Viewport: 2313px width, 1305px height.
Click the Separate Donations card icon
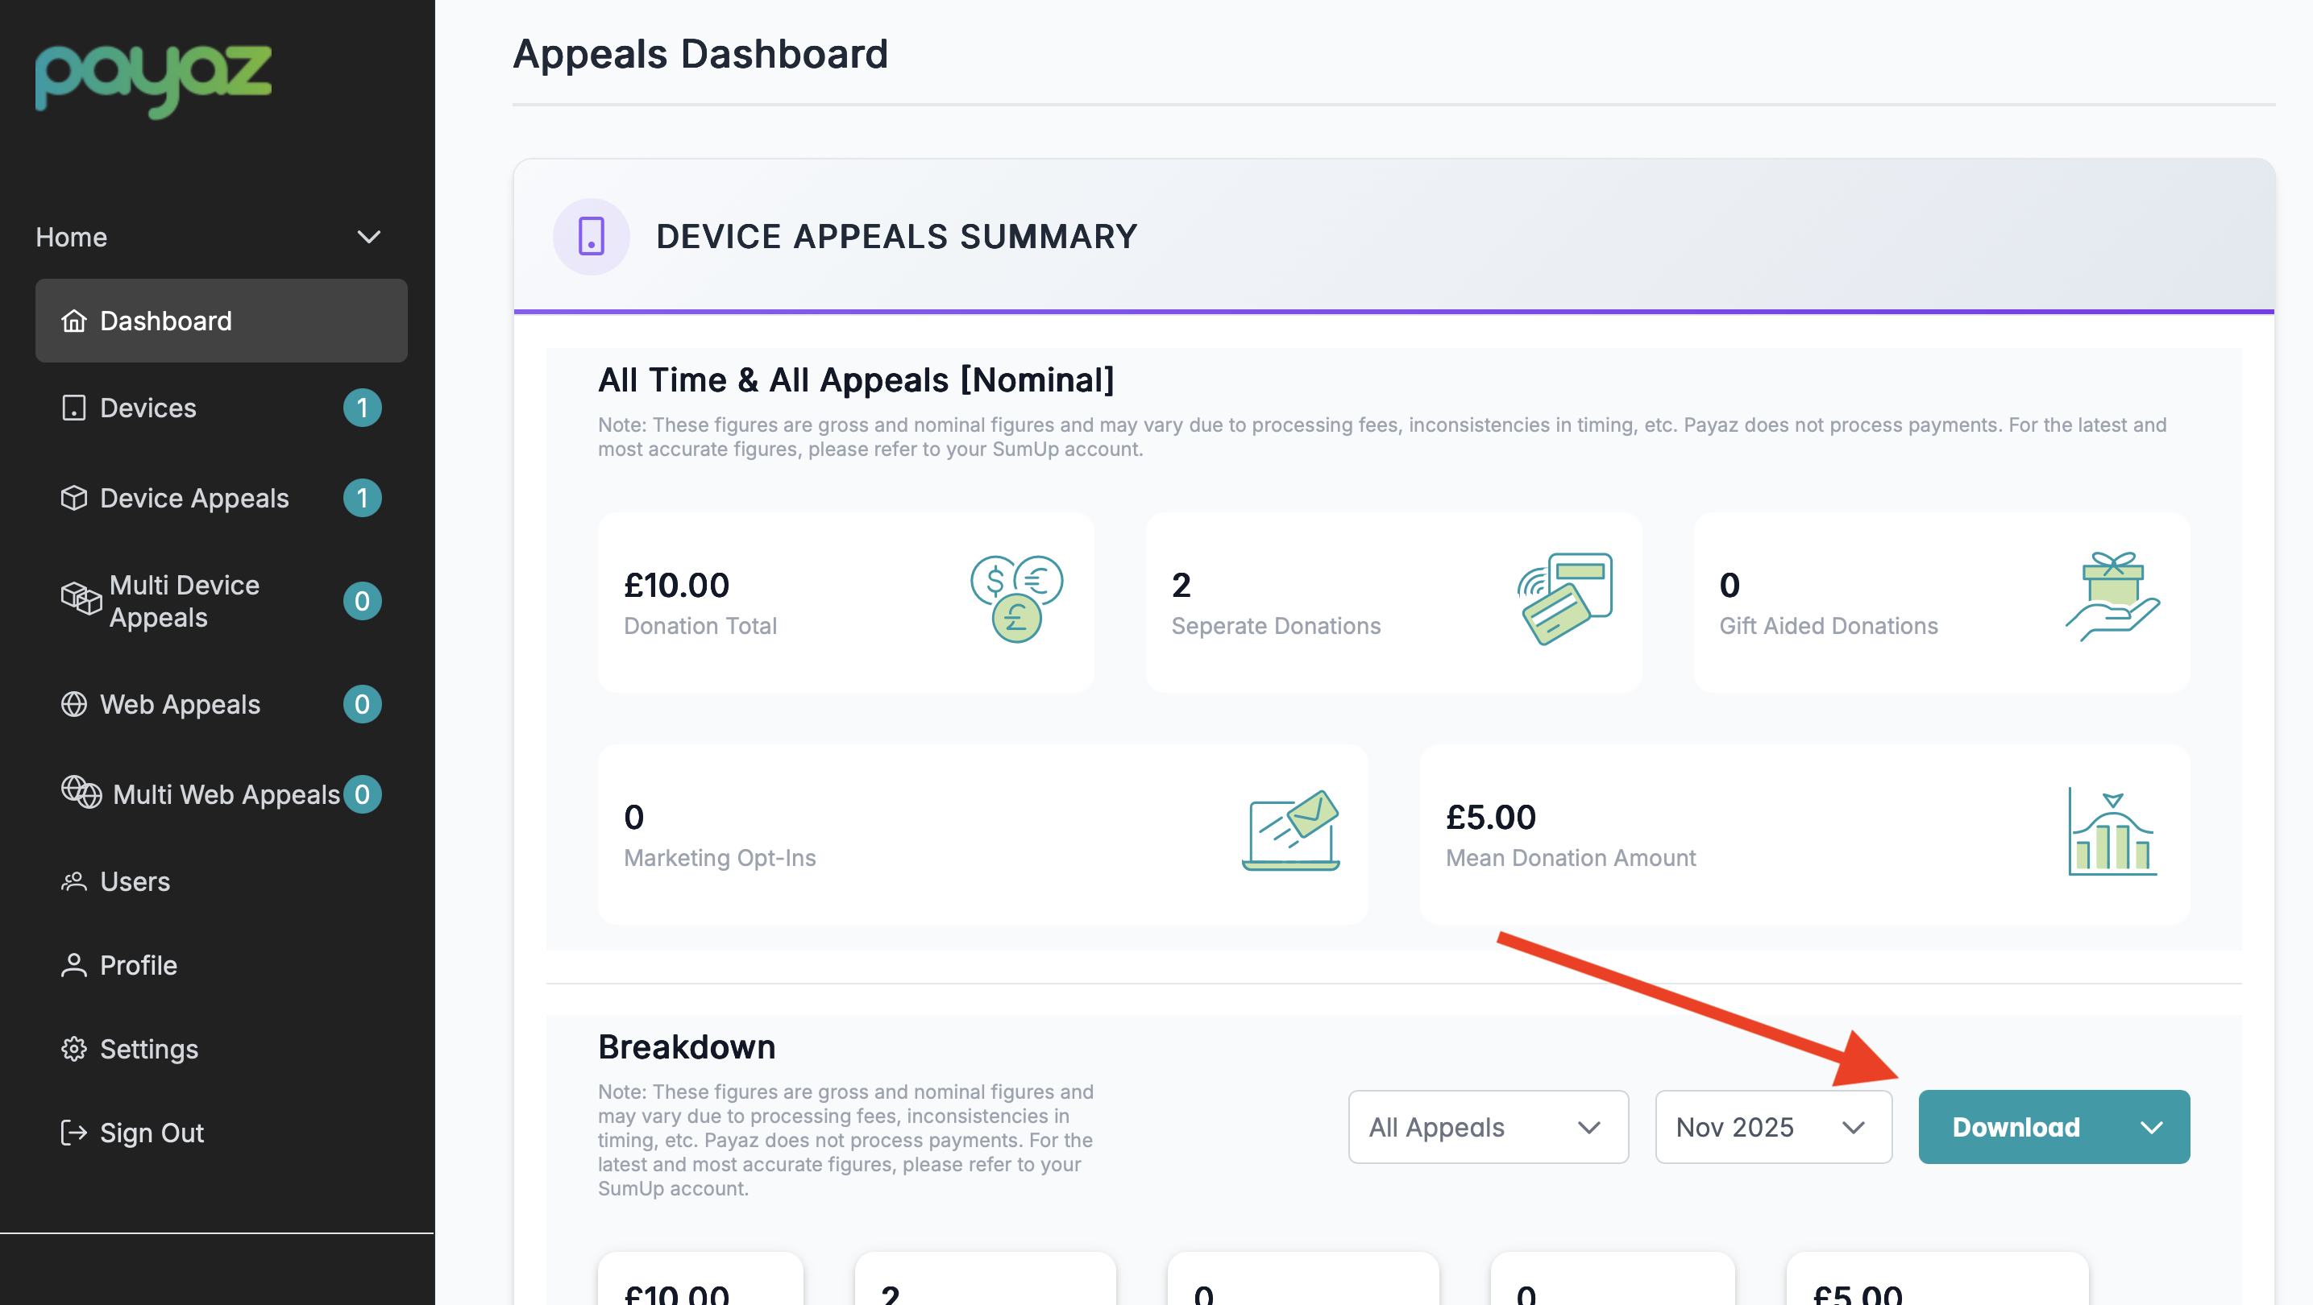1565,599
